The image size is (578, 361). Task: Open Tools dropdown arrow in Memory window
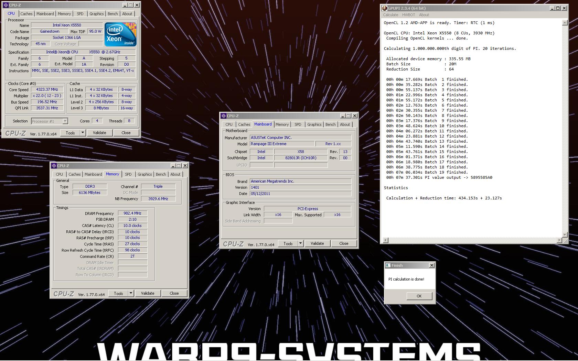tap(131, 293)
